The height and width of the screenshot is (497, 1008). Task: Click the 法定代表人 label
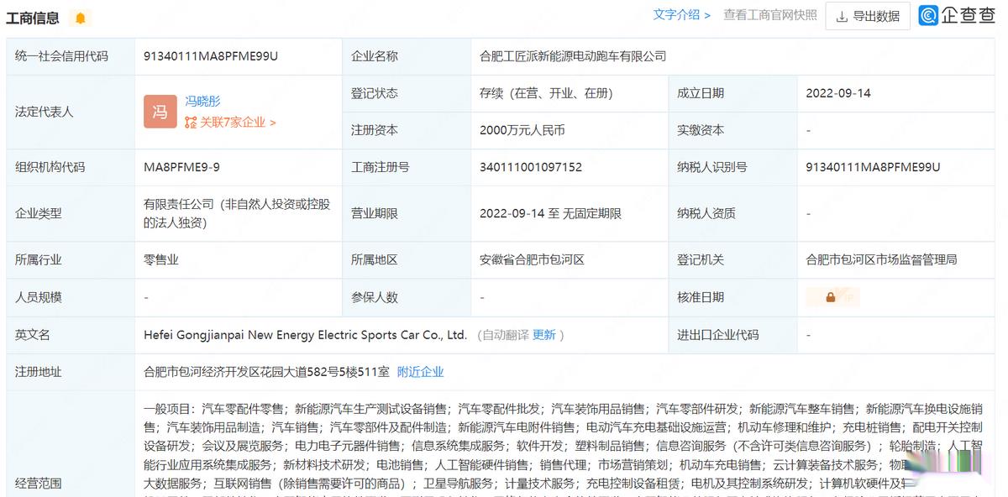[x=44, y=112]
